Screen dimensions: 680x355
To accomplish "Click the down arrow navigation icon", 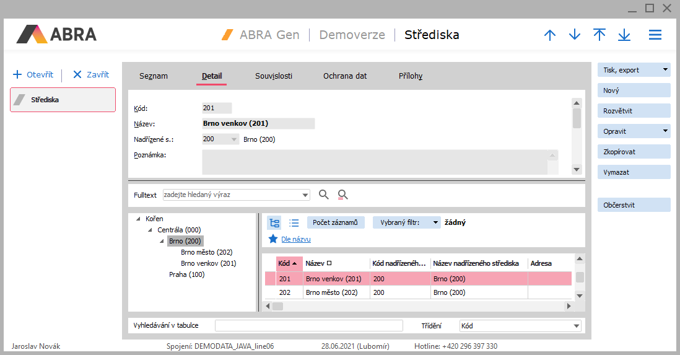I will [575, 35].
